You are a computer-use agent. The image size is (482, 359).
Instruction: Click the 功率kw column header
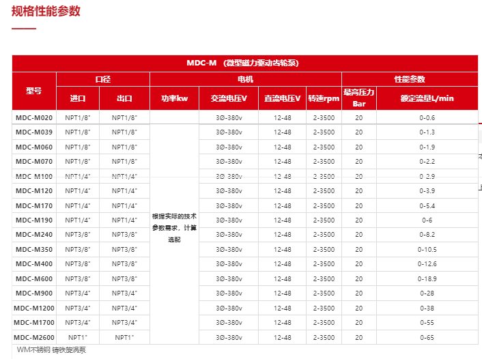click(x=174, y=98)
